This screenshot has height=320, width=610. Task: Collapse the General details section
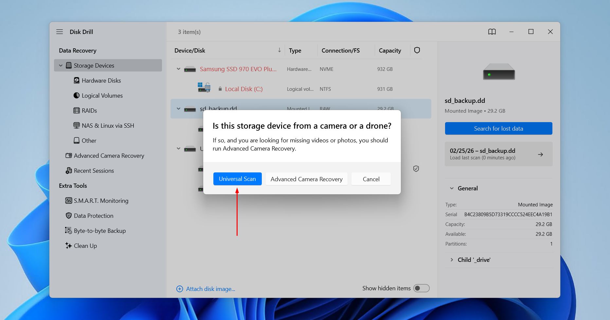(x=452, y=188)
